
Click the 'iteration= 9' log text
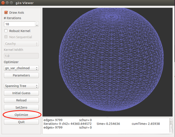pos(52,124)
